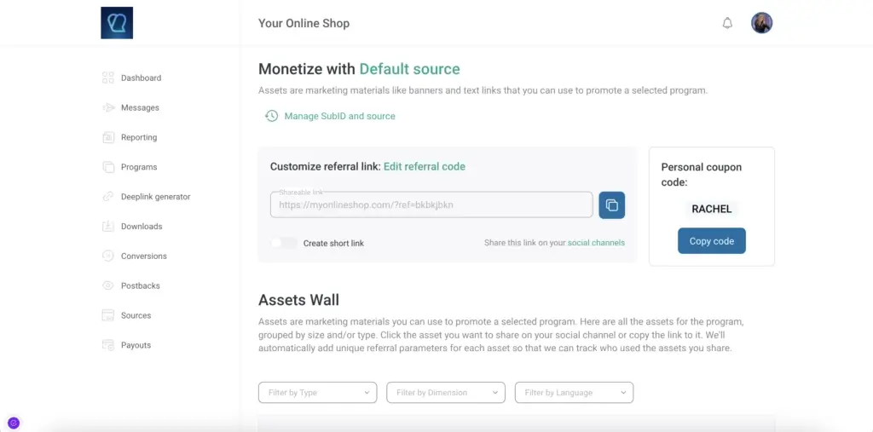The image size is (873, 432).
Task: Go to Deeplink generator menu item
Action: [x=155, y=197]
